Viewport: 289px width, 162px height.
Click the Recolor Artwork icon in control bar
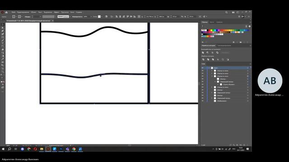106,17
